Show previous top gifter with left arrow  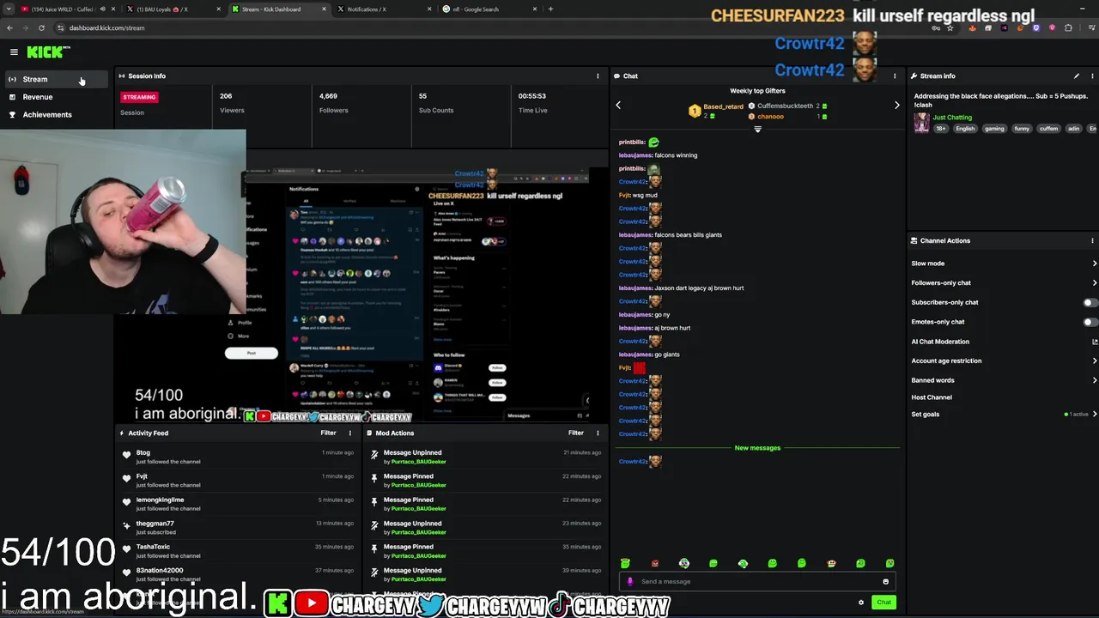tap(618, 106)
